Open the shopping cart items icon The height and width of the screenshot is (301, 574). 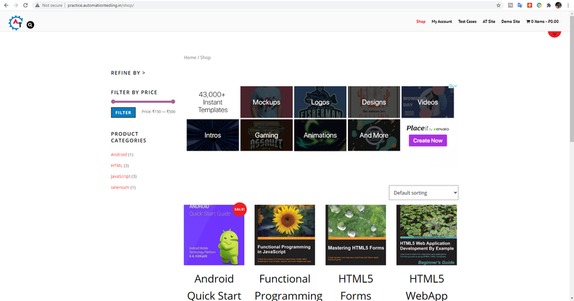[528, 22]
